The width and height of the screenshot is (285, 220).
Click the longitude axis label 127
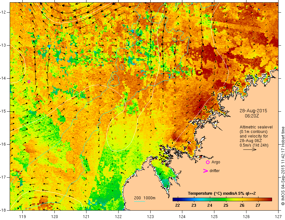tap(278, 216)
